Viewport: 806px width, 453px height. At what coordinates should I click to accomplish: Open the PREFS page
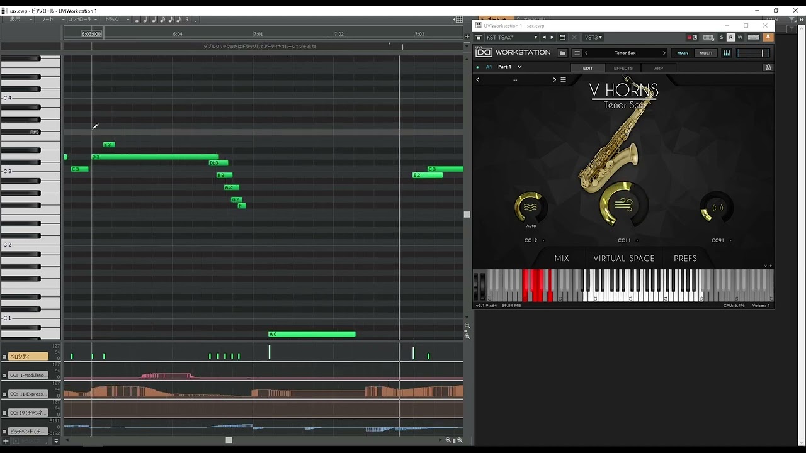[685, 259]
